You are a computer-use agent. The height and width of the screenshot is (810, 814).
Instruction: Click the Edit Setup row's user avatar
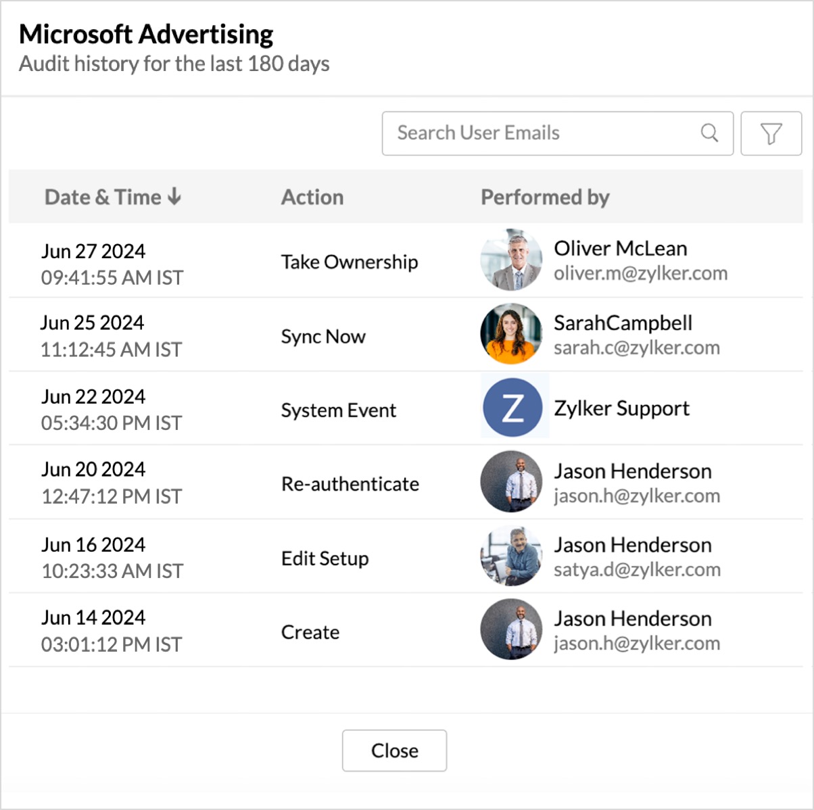(x=511, y=556)
